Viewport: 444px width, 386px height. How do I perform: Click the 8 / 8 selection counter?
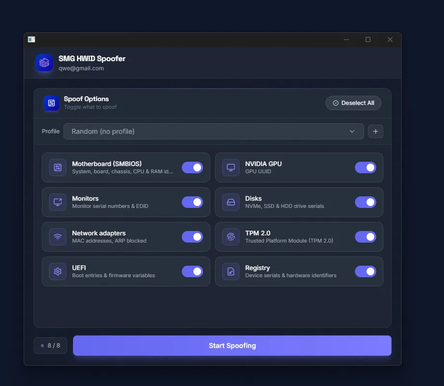tap(51, 346)
